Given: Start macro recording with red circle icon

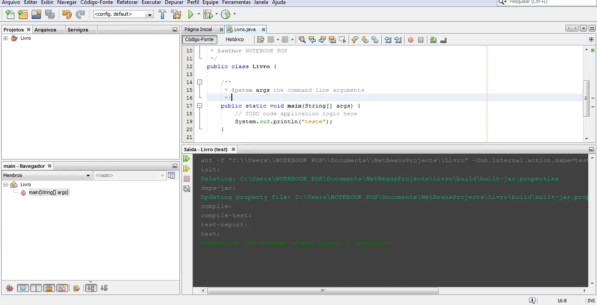Looking at the screenshot, I should click(x=410, y=40).
